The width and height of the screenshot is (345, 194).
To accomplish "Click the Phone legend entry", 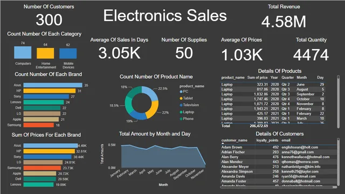I will coord(187,119).
